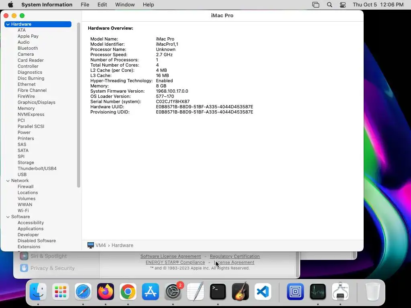
Task: Click the iMacPro1,1 model identifier
Action: coord(167,44)
